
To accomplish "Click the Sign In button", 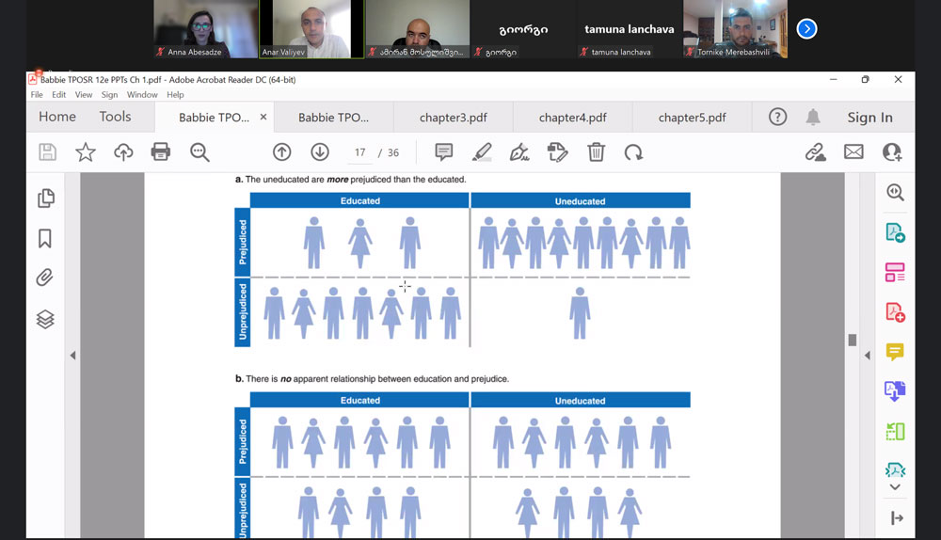I will [x=869, y=118].
